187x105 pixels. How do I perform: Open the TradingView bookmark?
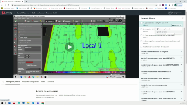159,8
